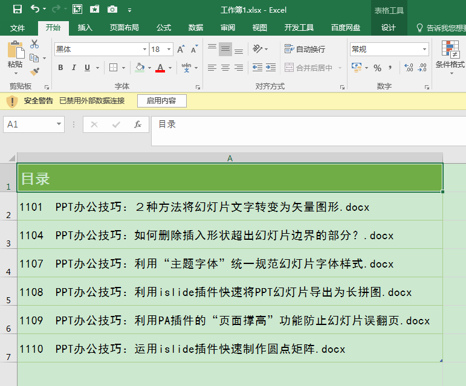Toggle Italic formatting
The width and height of the screenshot is (466, 386).
[74, 68]
